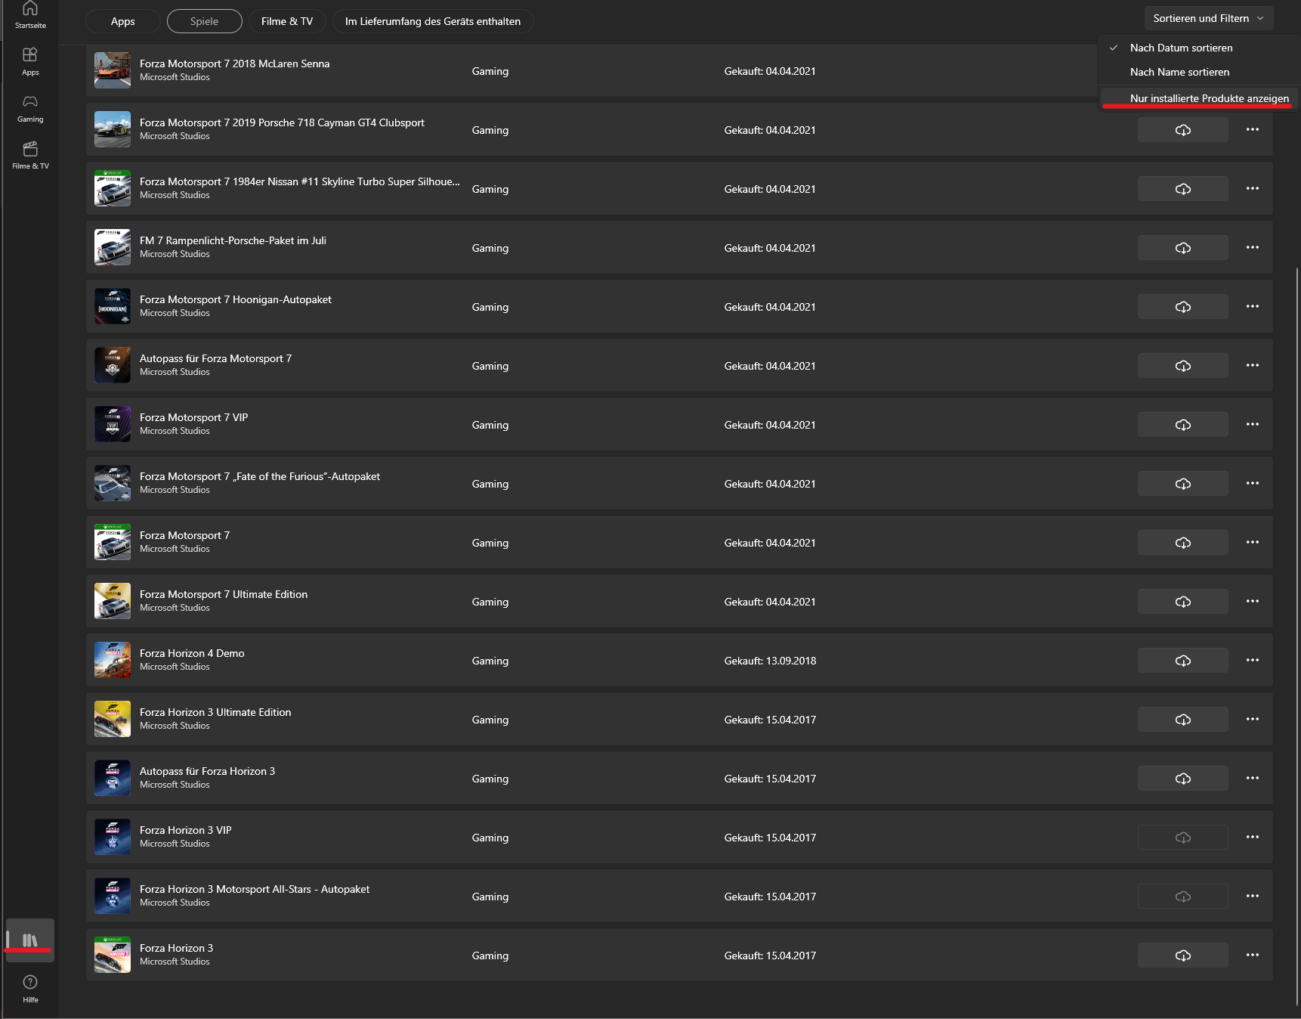The image size is (1301, 1019).
Task: Open the Gaming section in sidebar
Action: pos(30,108)
